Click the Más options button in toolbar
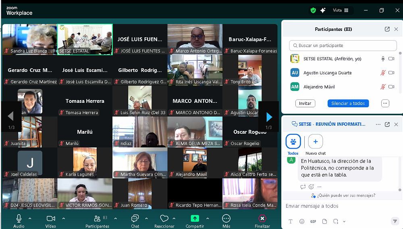 point(226,219)
